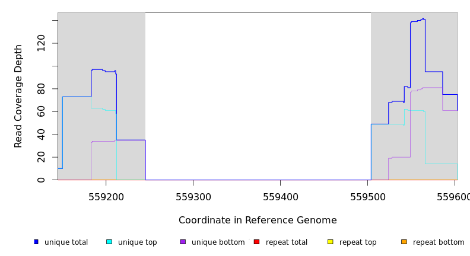Viewport: 470px width, 256px height.
Task: Click the "unique total" legend label
Action: 66,242
